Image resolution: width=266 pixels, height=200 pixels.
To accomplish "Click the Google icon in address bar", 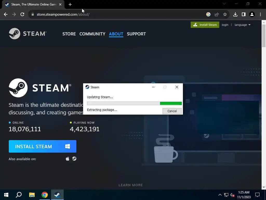I will click(208, 15).
